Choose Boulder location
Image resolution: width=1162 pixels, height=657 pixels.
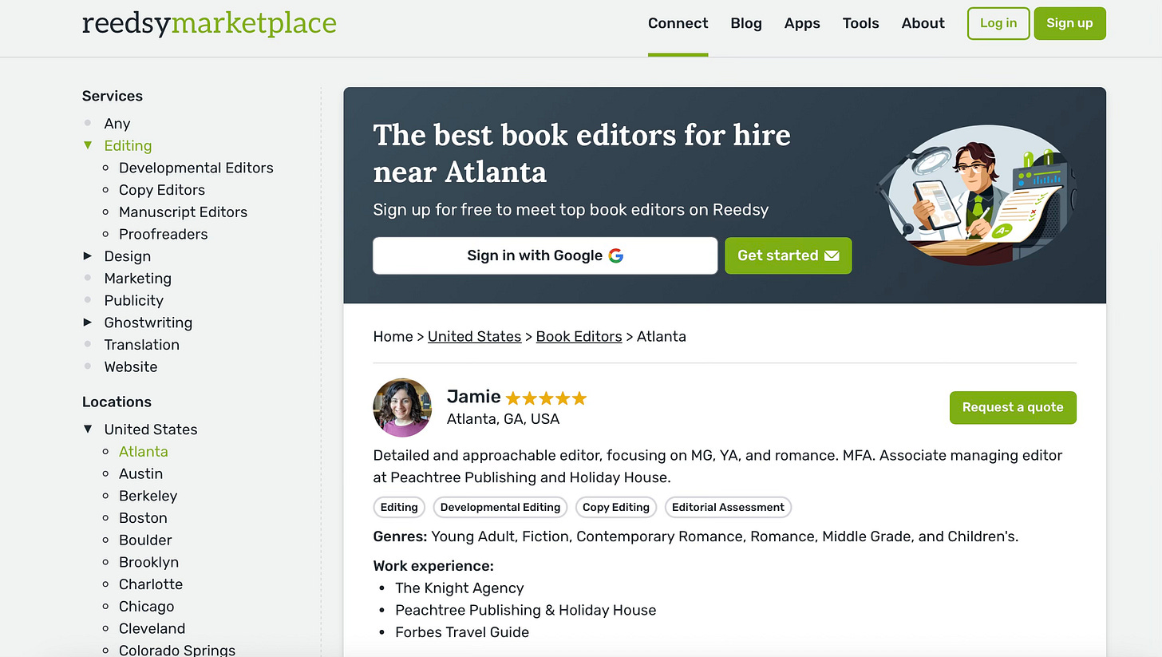click(145, 540)
